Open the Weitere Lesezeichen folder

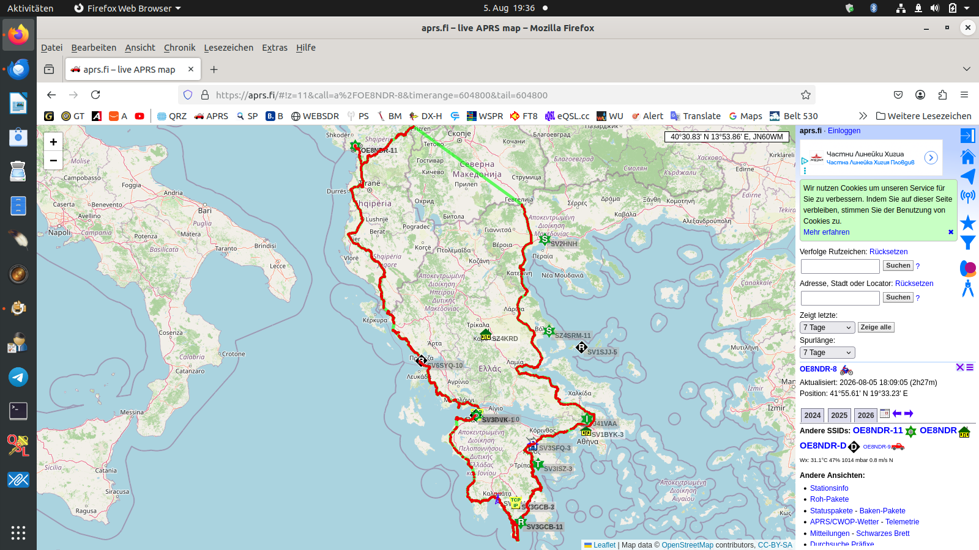[x=924, y=116]
